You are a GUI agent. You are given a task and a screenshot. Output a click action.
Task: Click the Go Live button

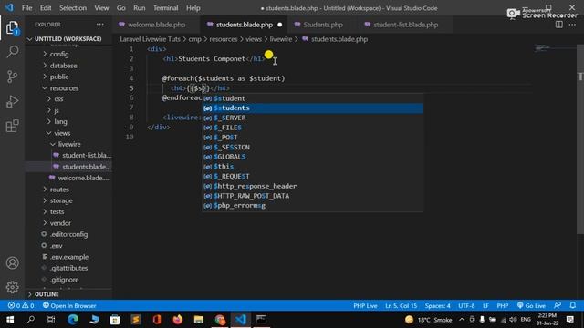click(x=531, y=306)
